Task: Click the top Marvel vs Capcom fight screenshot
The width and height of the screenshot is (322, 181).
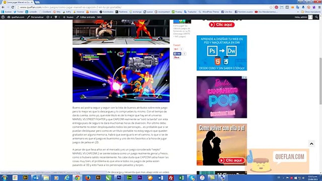Action: (121, 32)
